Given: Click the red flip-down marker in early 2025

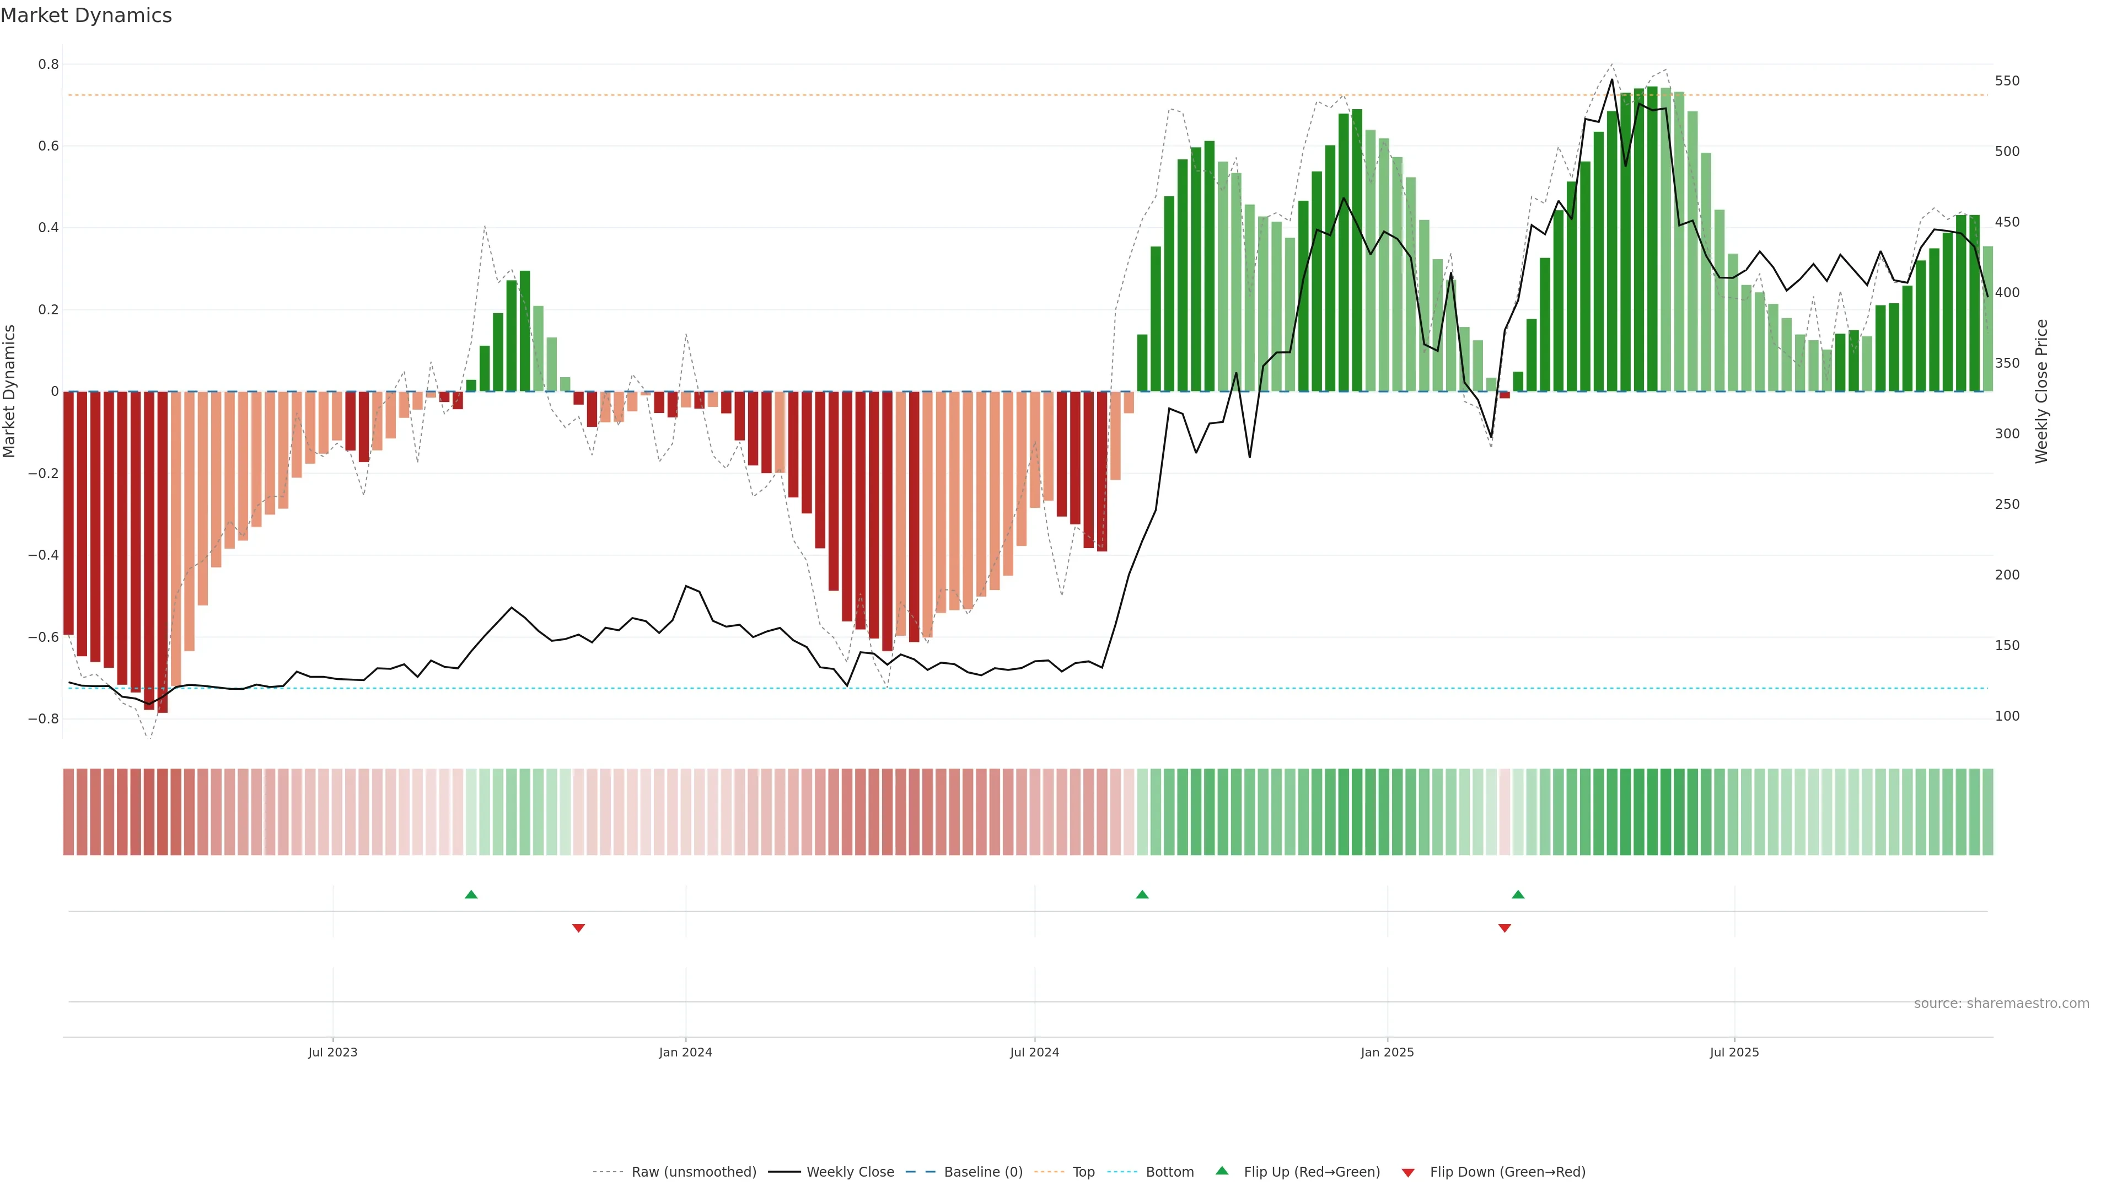Looking at the screenshot, I should point(1505,928).
